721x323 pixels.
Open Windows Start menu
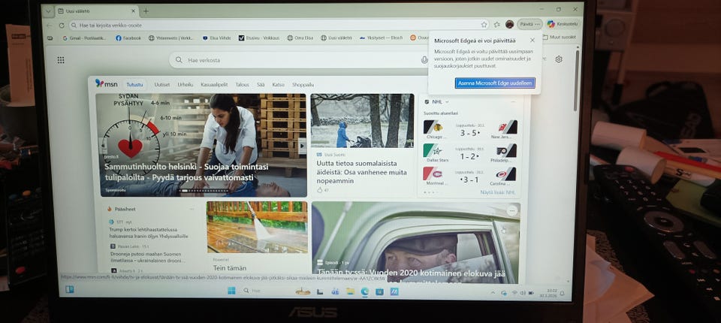tap(231, 291)
